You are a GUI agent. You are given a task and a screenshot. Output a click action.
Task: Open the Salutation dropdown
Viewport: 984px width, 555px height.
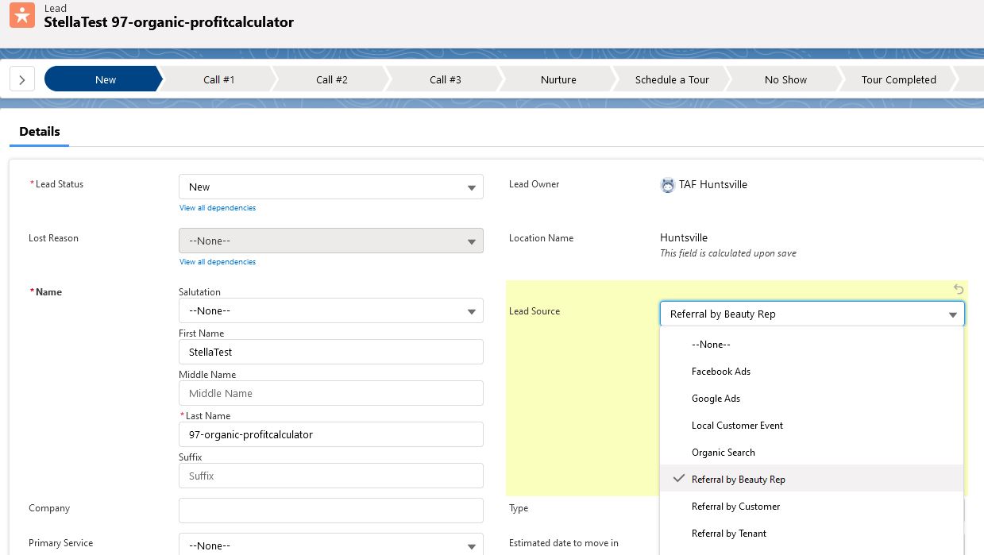coord(331,310)
